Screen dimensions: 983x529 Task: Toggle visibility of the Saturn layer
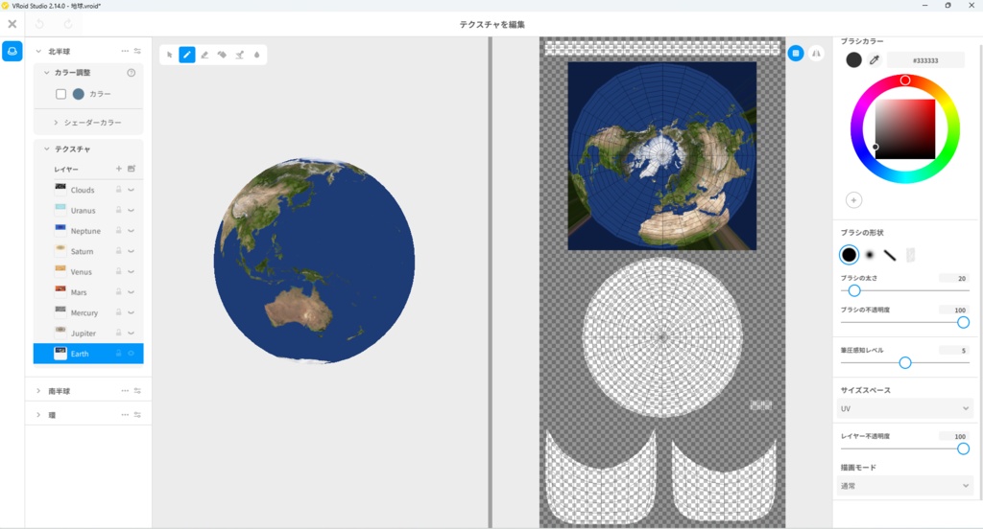131,251
